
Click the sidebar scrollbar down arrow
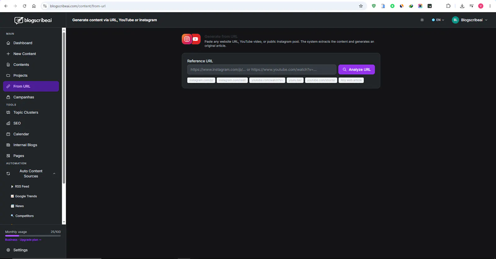[x=64, y=222]
